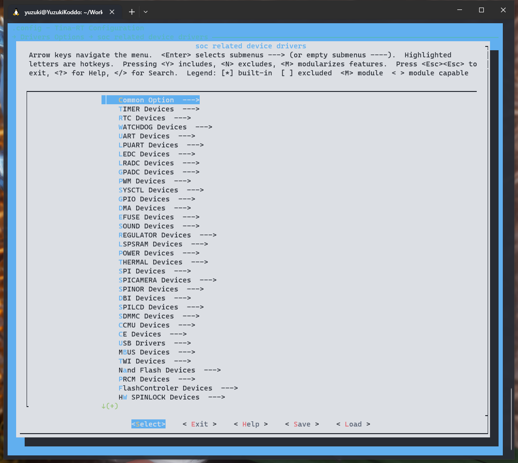Click the Linux penguin tab icon
The height and width of the screenshot is (463, 518).
[16, 12]
